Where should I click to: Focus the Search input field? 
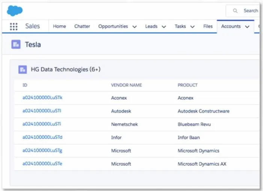pos(243,11)
